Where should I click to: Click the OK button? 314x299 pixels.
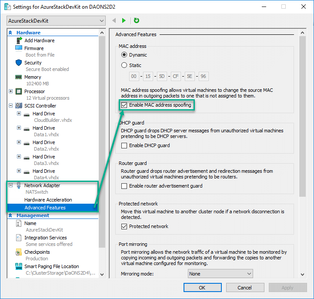(x=203, y=288)
